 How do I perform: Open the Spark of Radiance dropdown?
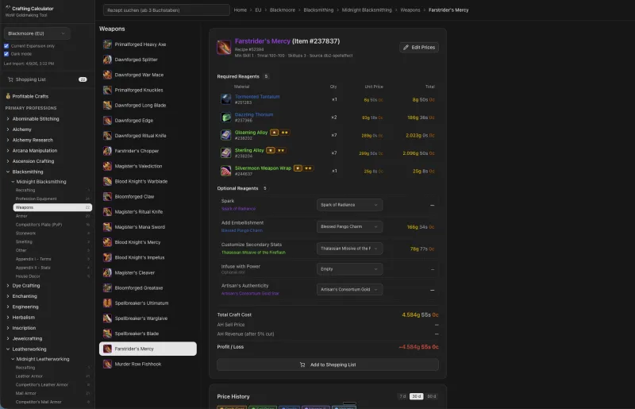(x=349, y=205)
